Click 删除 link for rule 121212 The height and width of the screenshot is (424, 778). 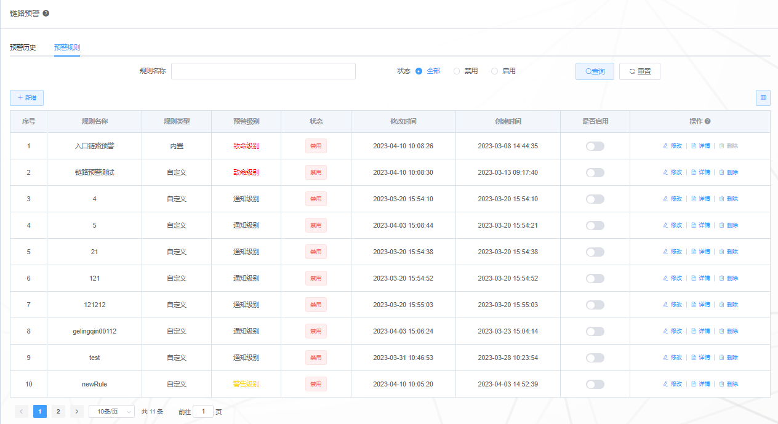[732, 305]
